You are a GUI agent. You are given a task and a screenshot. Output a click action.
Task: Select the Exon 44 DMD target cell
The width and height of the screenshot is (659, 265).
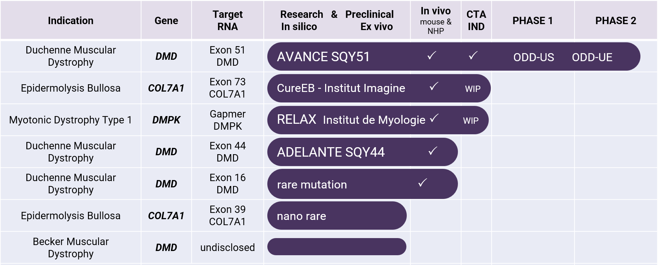click(x=228, y=152)
